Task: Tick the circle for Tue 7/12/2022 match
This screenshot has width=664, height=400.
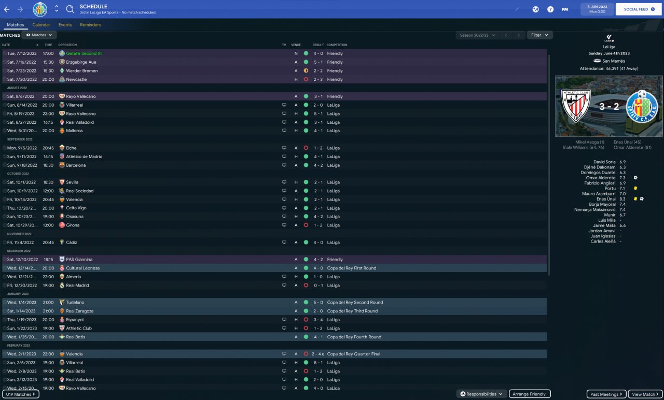Action: pyautogui.click(x=5, y=53)
